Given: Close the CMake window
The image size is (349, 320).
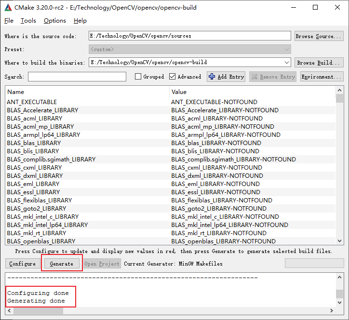Looking at the screenshot, I should pyautogui.click(x=337, y=7).
